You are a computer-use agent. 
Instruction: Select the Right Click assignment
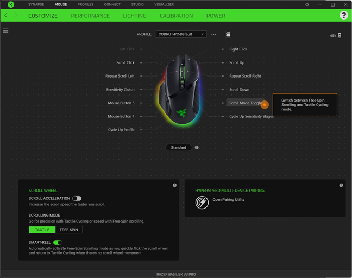[238, 49]
